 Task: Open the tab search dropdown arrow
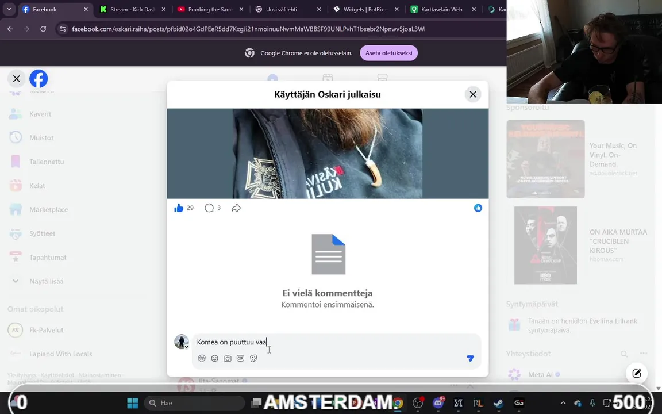pyautogui.click(x=9, y=9)
